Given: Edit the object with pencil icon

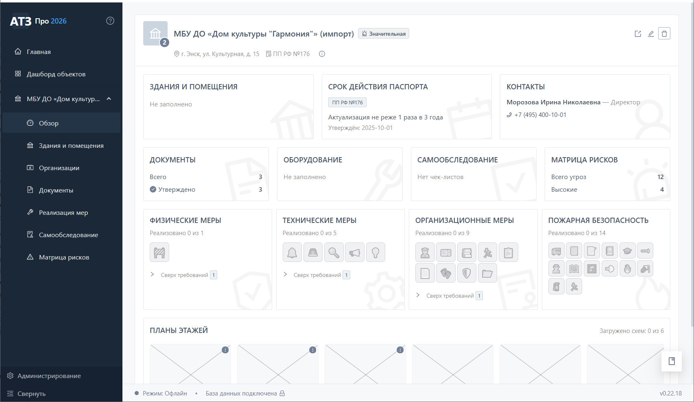Looking at the screenshot, I should (651, 34).
